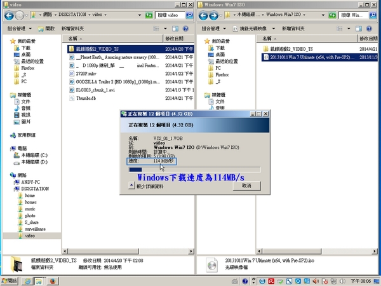381x286 pixels.
Task: Open music share folder
Action: (x=27, y=209)
